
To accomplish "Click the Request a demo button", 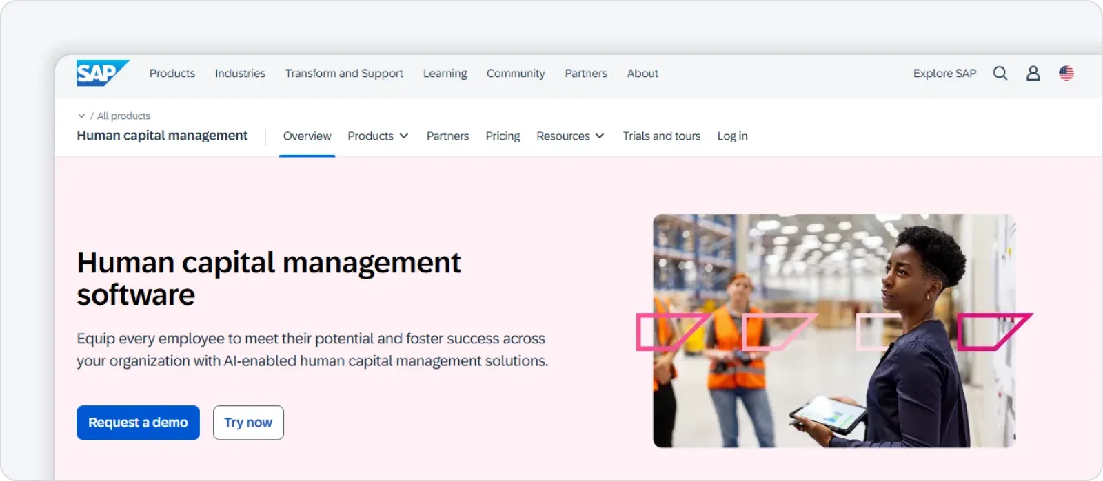I will click(138, 423).
